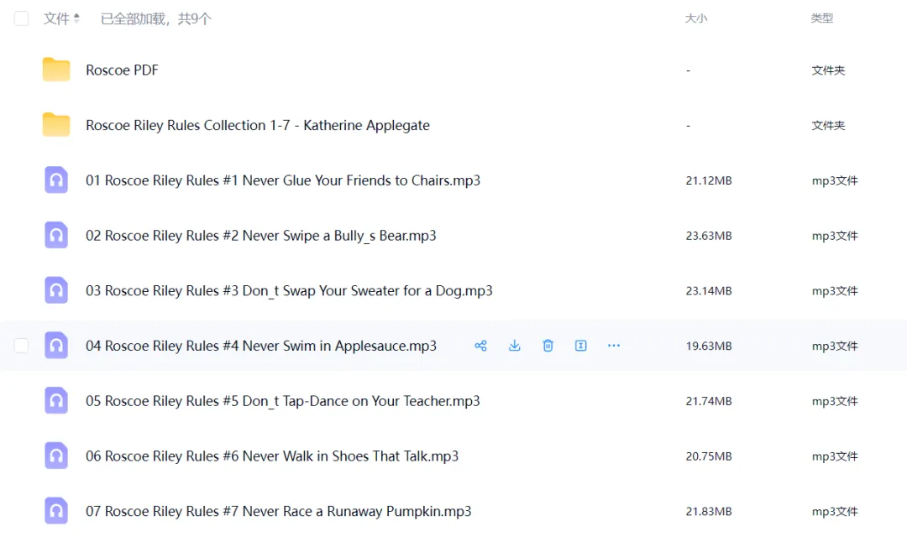Click the audio icon of 07 Runaway Pumpkin file
This screenshot has width=907, height=547.
(56, 511)
